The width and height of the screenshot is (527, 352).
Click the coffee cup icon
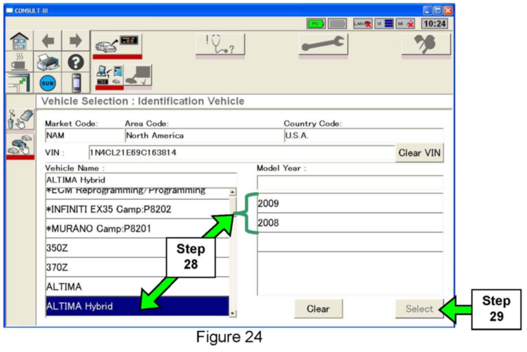tap(19, 62)
